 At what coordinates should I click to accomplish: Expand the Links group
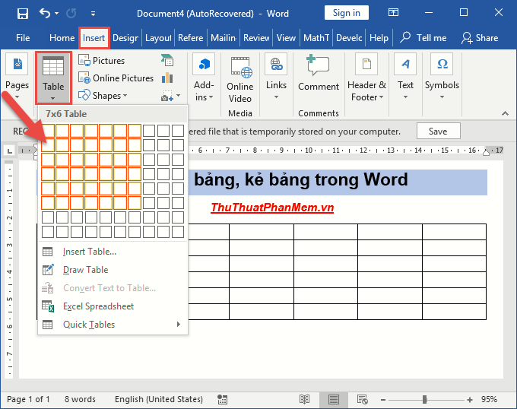[276, 78]
